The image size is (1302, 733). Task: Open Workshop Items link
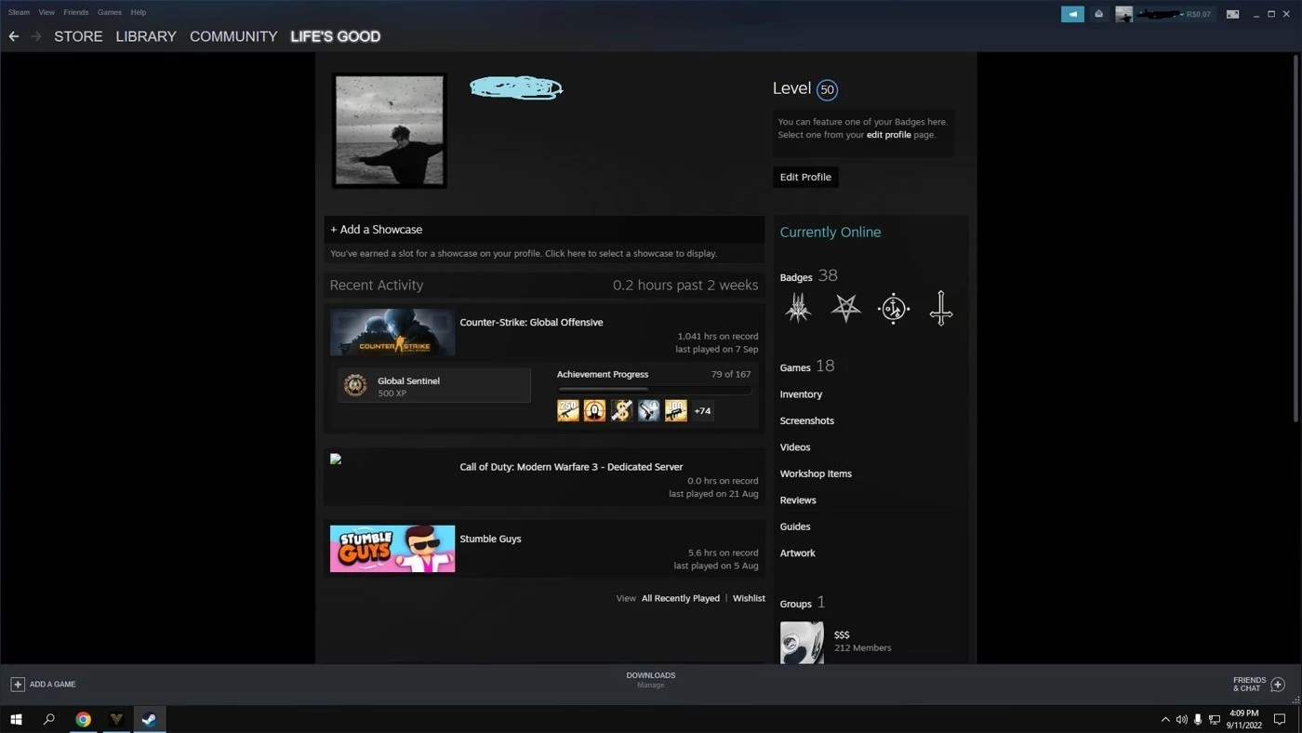pos(816,473)
